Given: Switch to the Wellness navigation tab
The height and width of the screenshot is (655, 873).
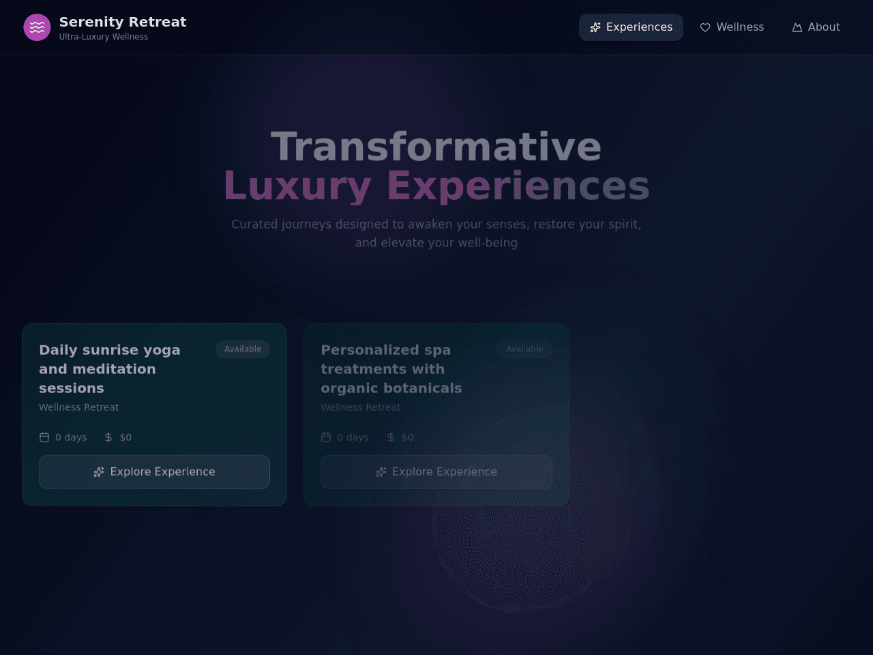Looking at the screenshot, I should coord(732,27).
